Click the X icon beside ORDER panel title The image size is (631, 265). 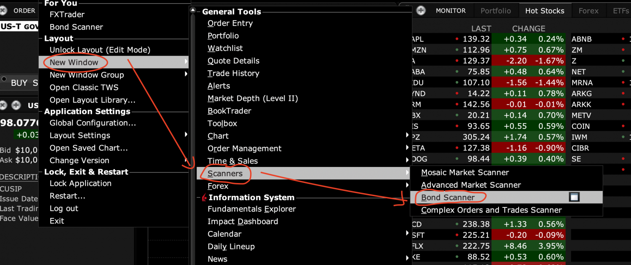(3, 11)
